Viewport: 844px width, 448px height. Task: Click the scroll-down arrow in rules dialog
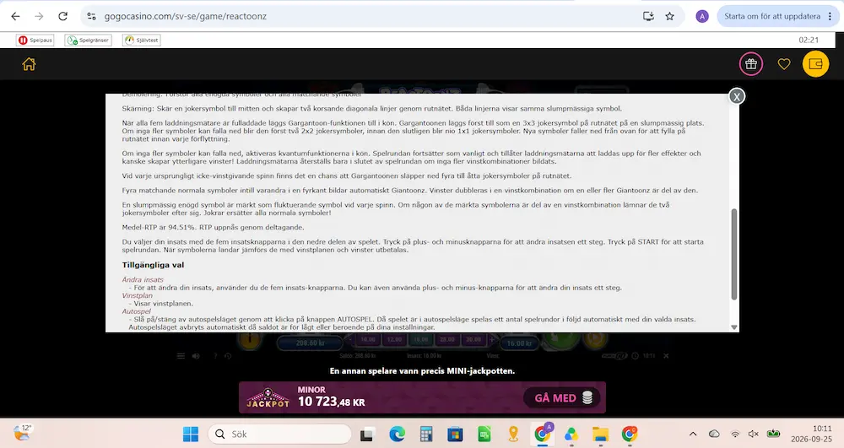click(733, 327)
